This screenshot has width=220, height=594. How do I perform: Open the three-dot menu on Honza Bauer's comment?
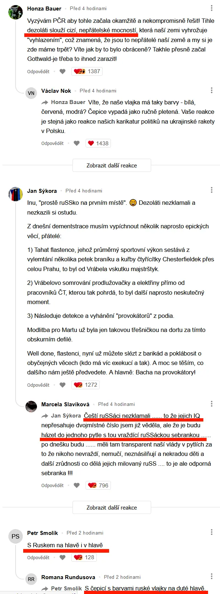point(211,8)
